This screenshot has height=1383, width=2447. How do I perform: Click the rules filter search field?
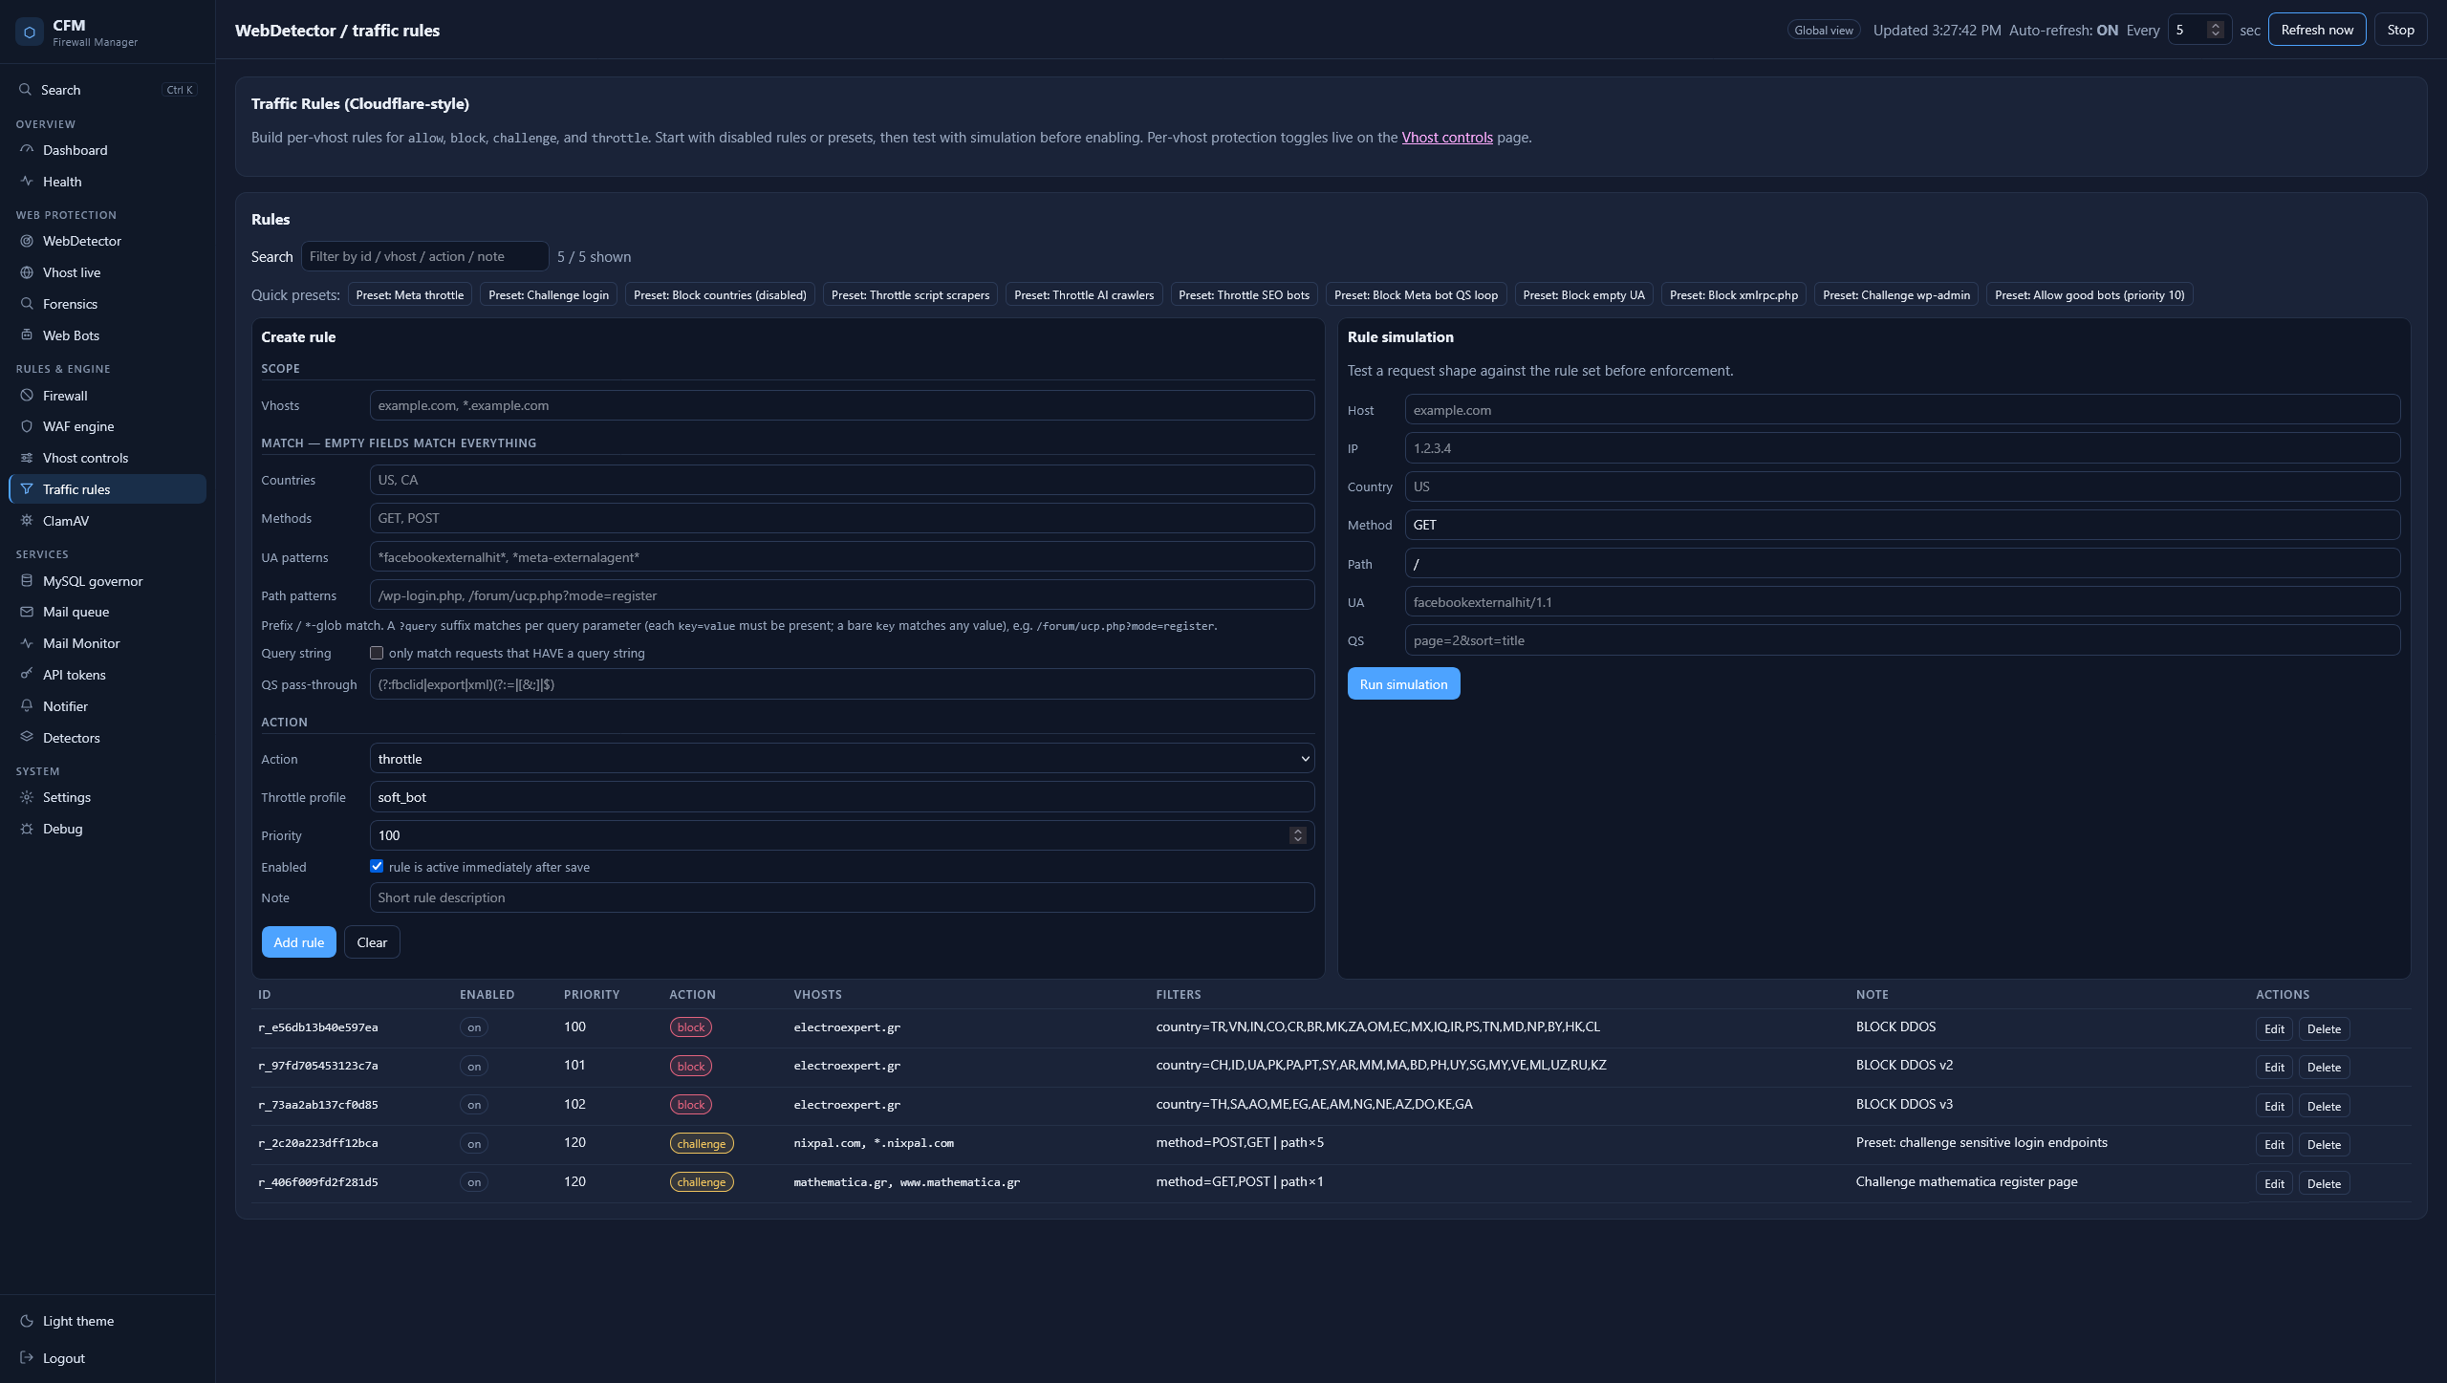point(424,256)
